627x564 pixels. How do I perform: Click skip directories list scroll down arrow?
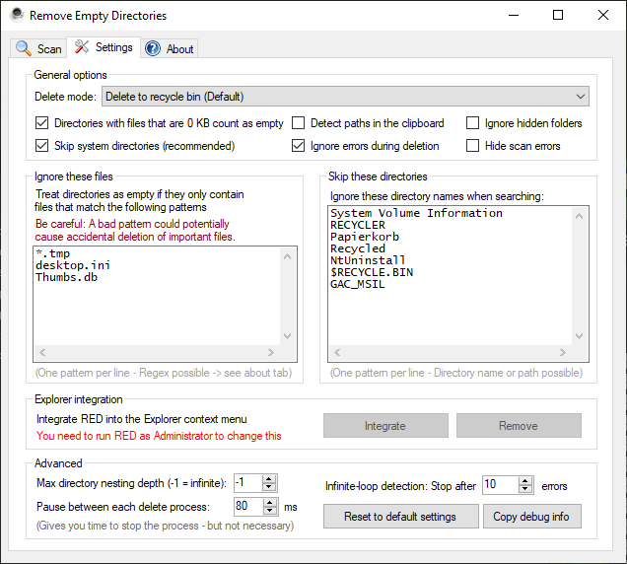579,336
